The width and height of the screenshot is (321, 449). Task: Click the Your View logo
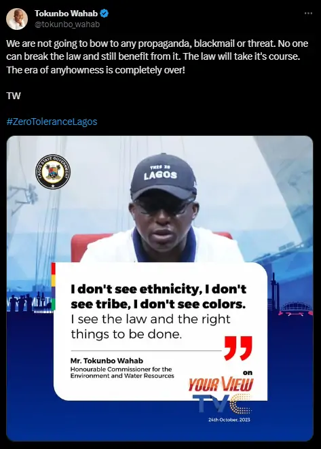click(x=221, y=384)
